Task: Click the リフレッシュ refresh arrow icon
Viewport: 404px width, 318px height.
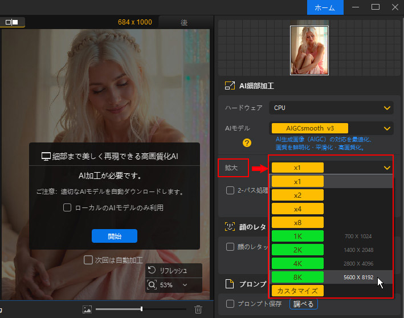Action: point(152,270)
